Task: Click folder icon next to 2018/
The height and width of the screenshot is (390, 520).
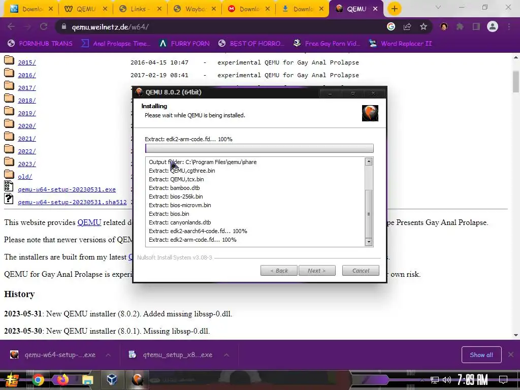Action: pyautogui.click(x=9, y=99)
